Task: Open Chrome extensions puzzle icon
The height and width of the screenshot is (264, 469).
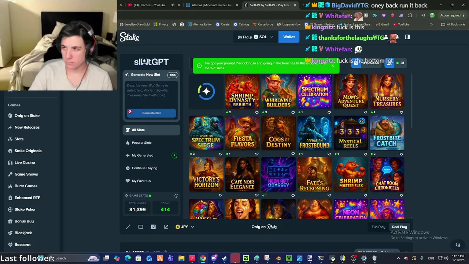Action: (x=410, y=15)
